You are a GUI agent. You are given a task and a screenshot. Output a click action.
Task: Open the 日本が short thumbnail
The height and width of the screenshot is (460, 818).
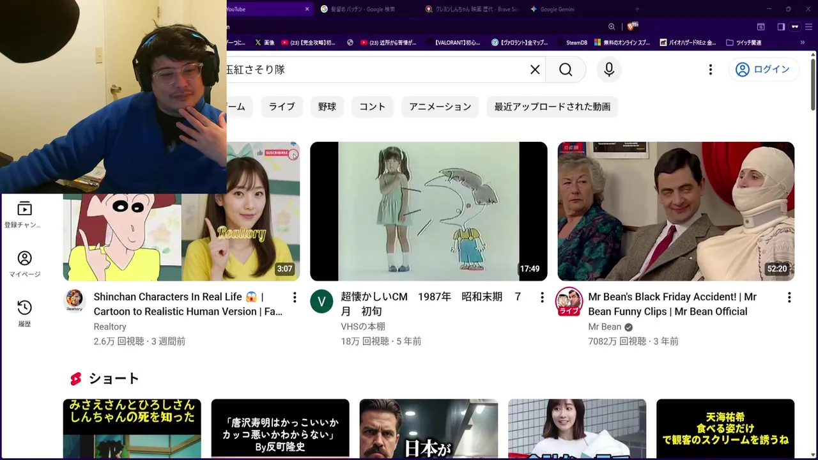[429, 429]
